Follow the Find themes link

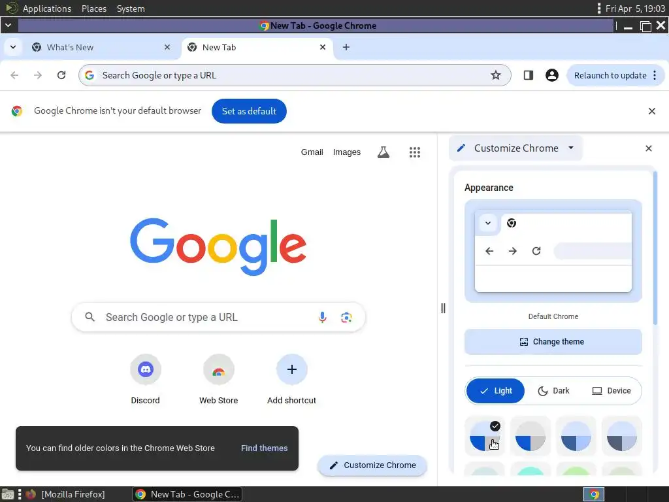(264, 448)
